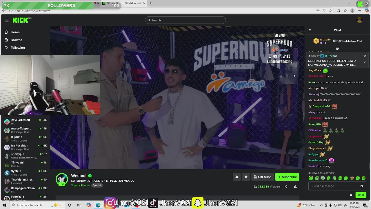Click the browser address bar URL
Viewport: 371px width, 209px height.
[36, 10]
